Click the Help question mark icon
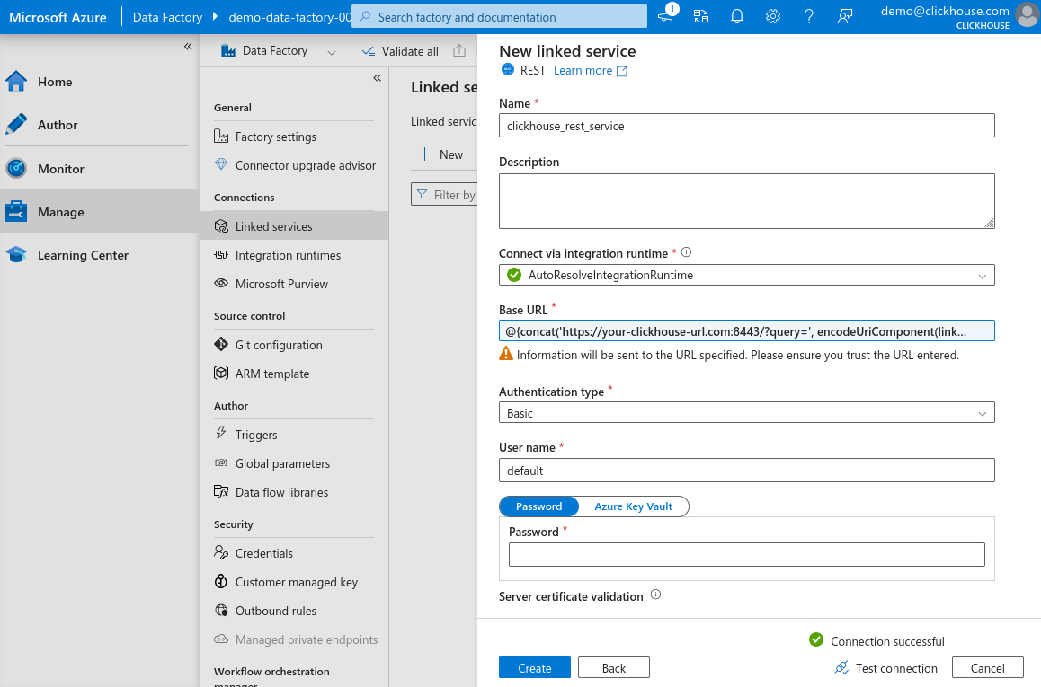 pos(808,16)
